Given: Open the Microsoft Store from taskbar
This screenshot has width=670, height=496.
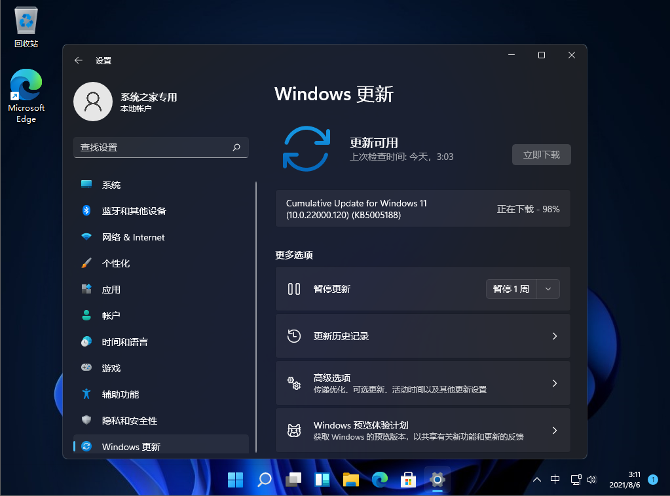Looking at the screenshot, I should coord(408,480).
